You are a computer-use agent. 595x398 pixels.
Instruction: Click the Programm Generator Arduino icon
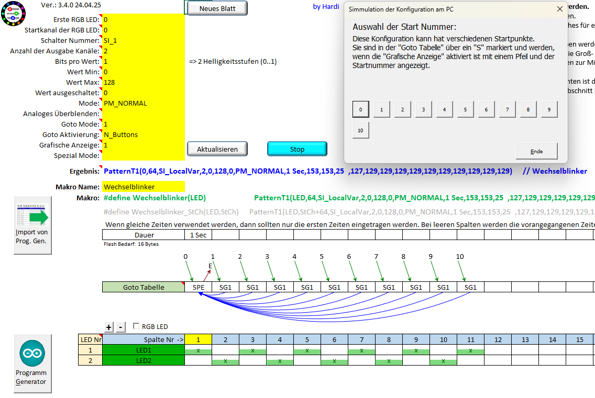[x=32, y=354]
